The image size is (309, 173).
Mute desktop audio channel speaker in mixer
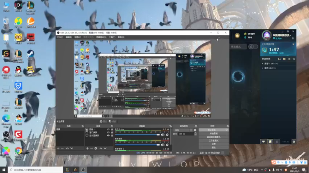coord(162,145)
